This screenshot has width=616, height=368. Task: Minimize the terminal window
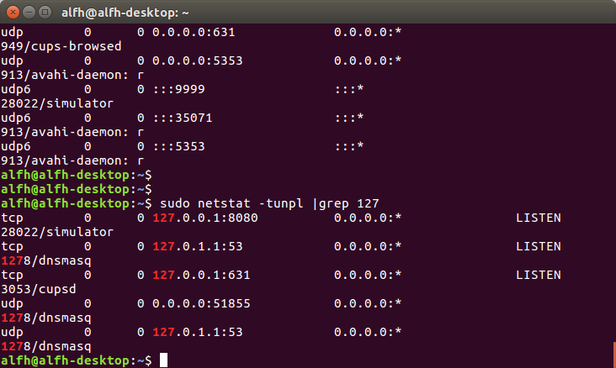[29, 13]
